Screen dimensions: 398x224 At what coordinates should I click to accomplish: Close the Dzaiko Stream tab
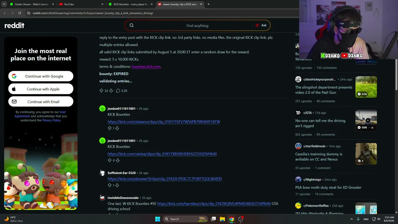point(53,4)
